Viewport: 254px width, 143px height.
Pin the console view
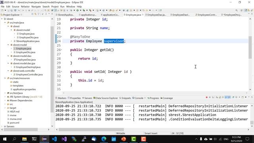233,97
